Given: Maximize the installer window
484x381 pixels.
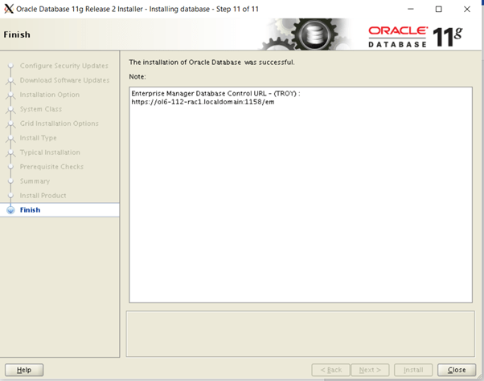Looking at the screenshot, I should point(438,9).
